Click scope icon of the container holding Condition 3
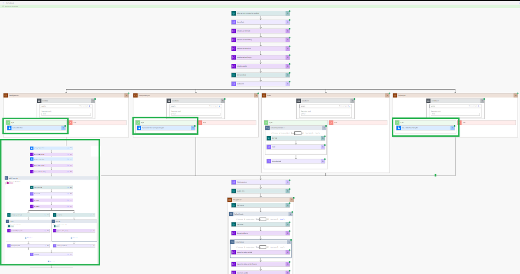 tap(264, 95)
